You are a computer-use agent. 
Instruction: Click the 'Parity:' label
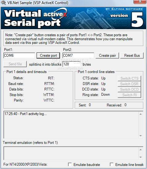[19, 100]
